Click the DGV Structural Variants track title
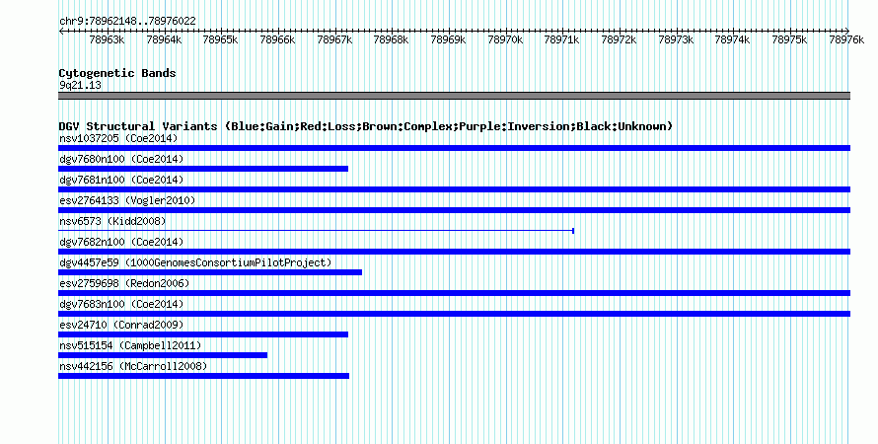The height and width of the screenshot is (444, 878). pyautogui.click(x=366, y=126)
